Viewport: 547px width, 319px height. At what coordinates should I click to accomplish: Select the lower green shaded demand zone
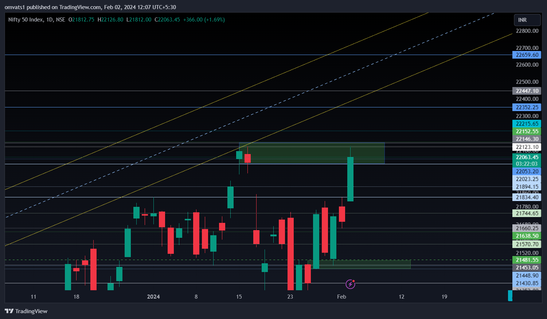[x=359, y=265]
